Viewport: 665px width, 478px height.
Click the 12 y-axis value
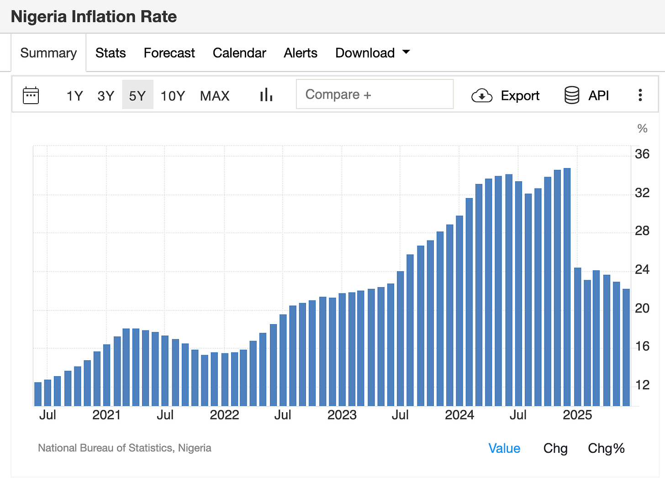click(642, 385)
